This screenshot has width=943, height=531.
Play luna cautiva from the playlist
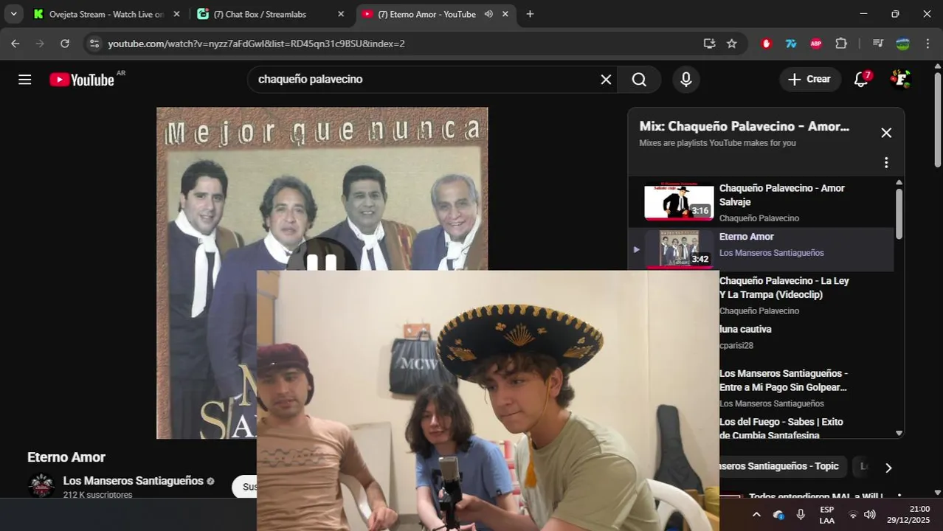tap(745, 329)
